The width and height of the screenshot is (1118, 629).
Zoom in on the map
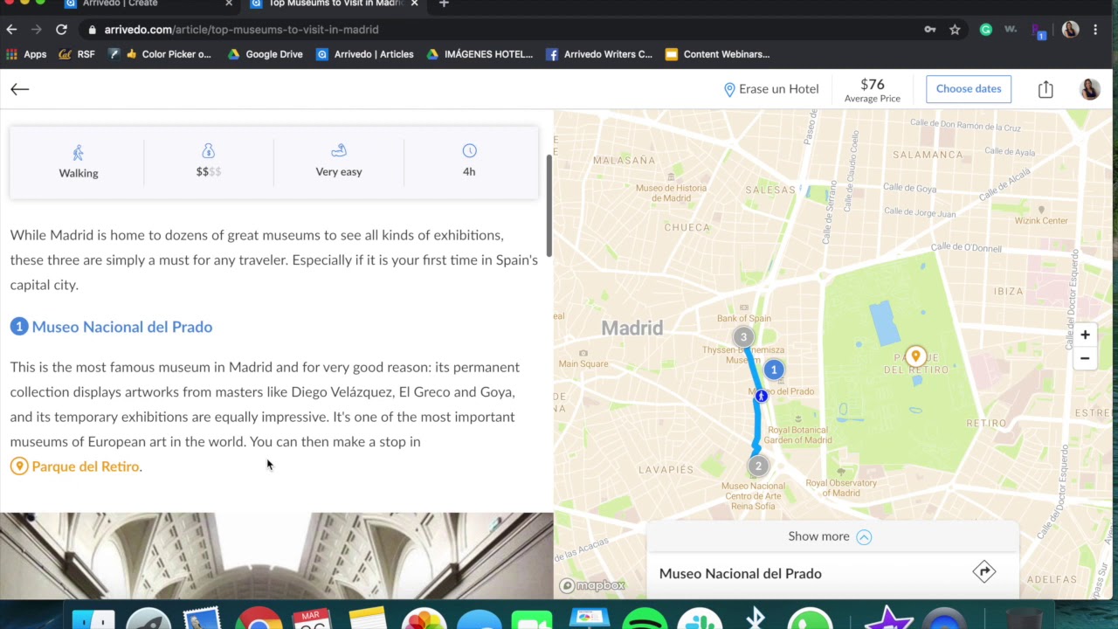[1085, 335]
